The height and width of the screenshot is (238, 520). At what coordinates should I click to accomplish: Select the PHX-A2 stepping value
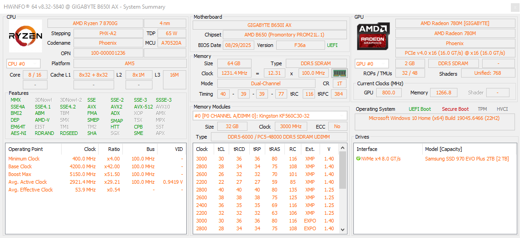pyautogui.click(x=108, y=33)
